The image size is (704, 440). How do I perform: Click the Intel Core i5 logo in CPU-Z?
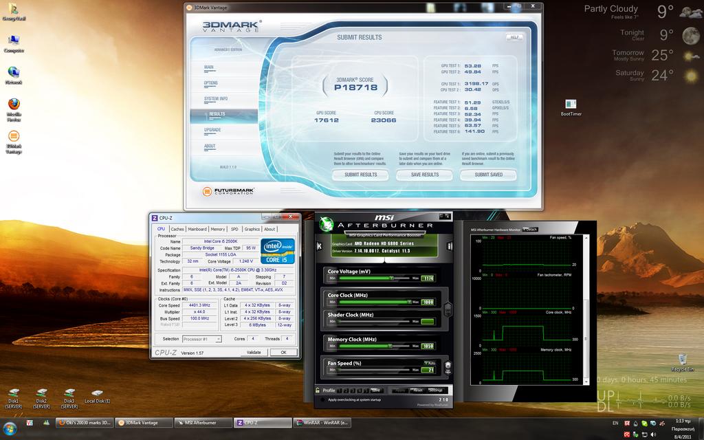(278, 250)
